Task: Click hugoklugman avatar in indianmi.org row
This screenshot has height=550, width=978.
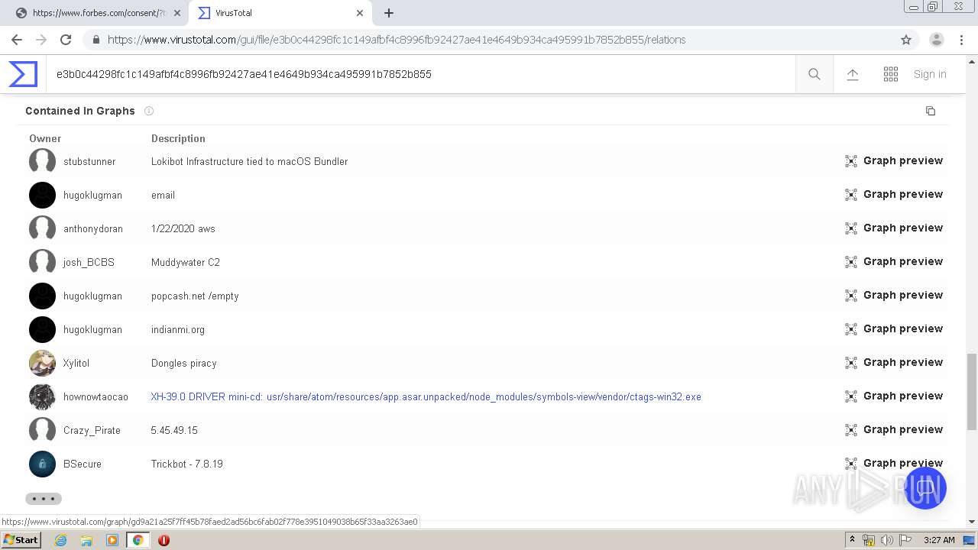Action: 42,329
